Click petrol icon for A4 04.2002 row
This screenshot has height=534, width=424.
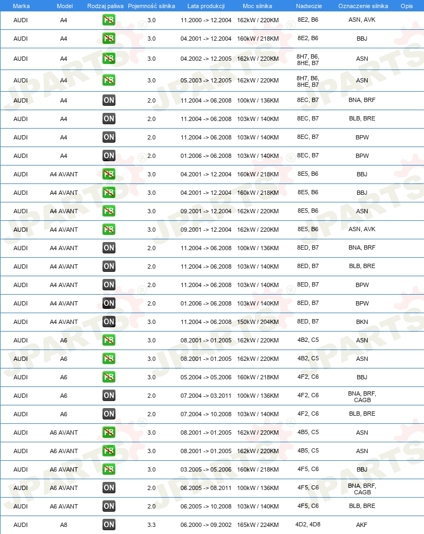109,59
